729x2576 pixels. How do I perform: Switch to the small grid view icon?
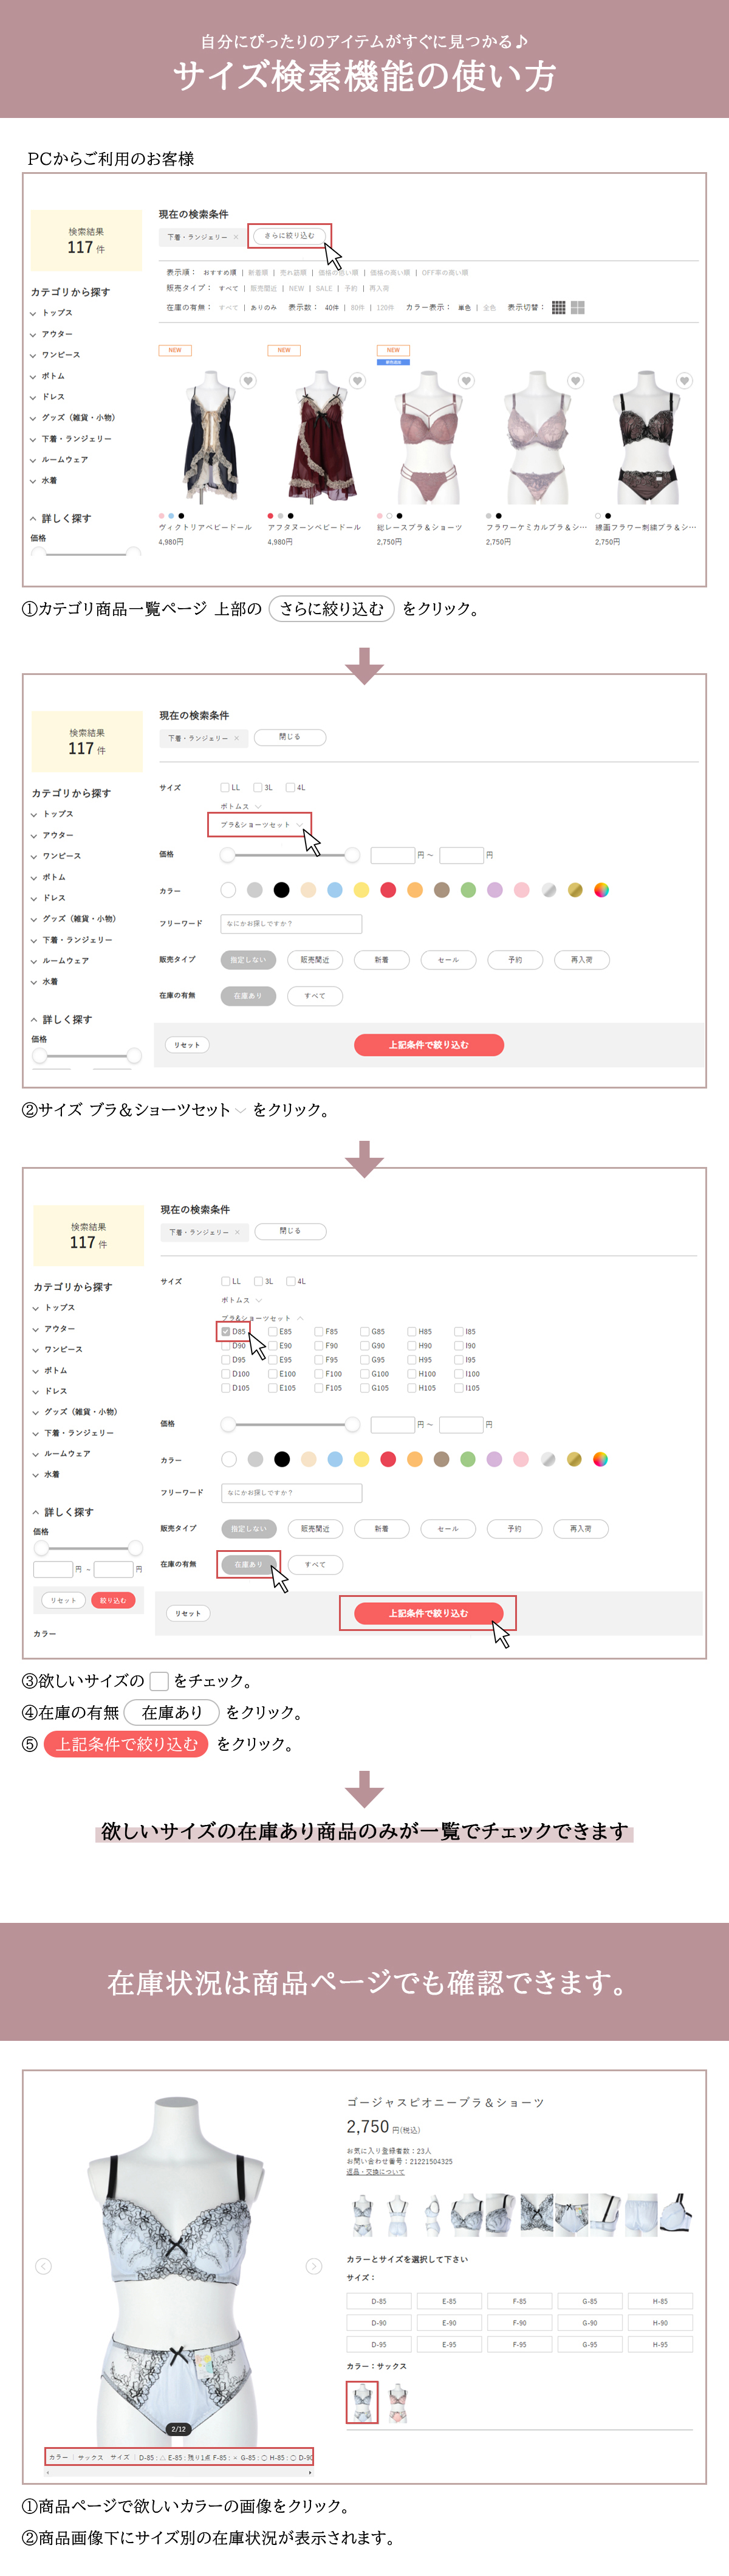tap(558, 308)
